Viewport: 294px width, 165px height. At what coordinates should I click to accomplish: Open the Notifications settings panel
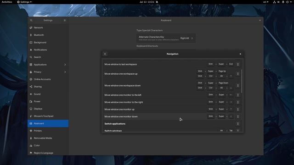click(x=48, y=50)
